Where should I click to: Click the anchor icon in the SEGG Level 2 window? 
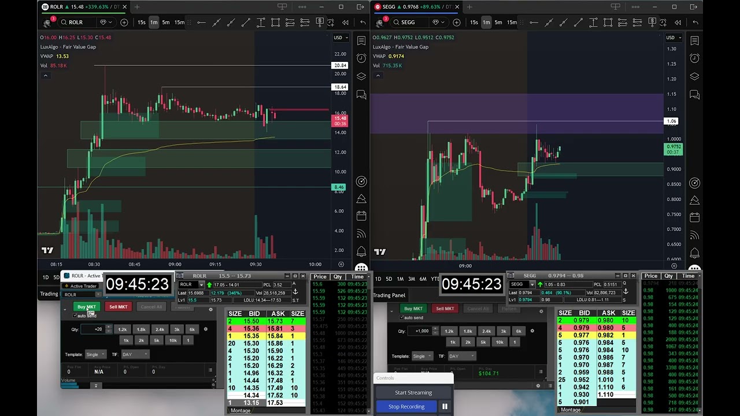point(625,291)
